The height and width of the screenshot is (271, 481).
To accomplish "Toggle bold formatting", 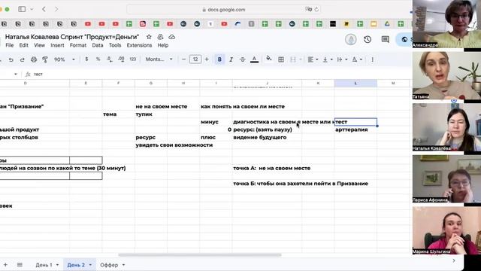I will pyautogui.click(x=219, y=59).
